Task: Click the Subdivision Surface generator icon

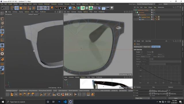Action: tap(78, 8)
